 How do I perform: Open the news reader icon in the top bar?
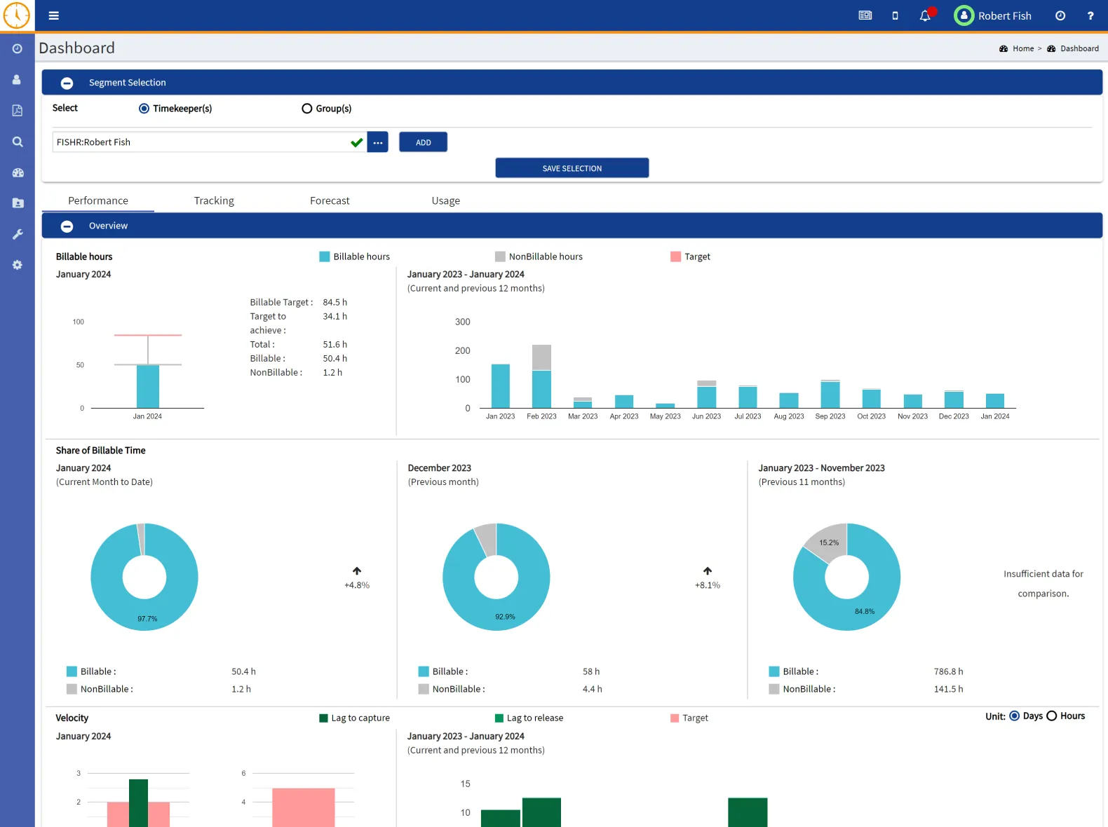point(865,15)
